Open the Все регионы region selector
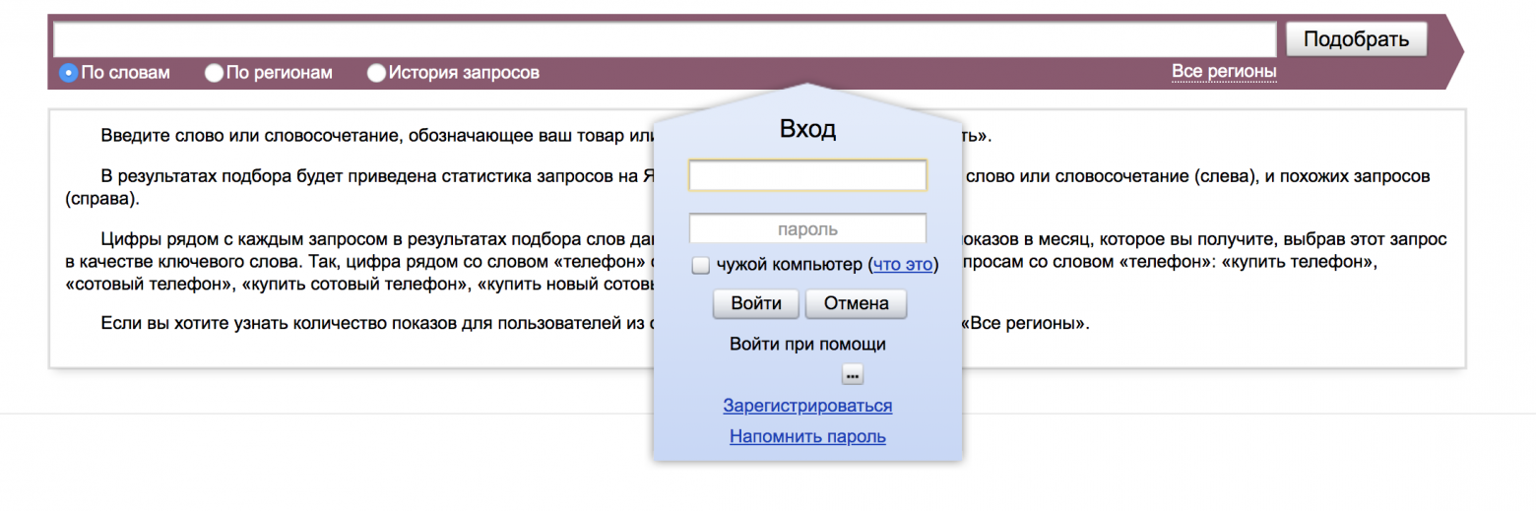This screenshot has height=511, width=1536. click(1224, 72)
